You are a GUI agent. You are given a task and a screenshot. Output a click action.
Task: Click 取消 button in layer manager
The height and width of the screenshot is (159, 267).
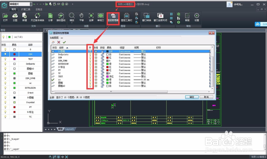click(x=206, y=97)
